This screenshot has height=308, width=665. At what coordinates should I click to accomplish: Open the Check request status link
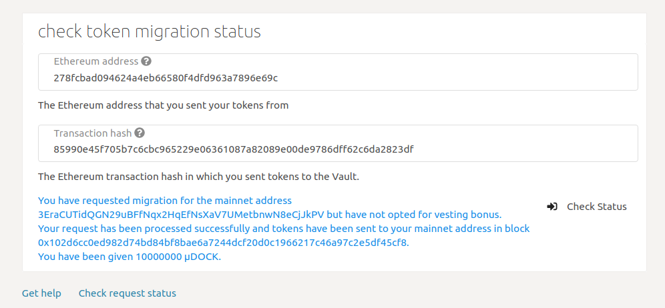pos(128,293)
